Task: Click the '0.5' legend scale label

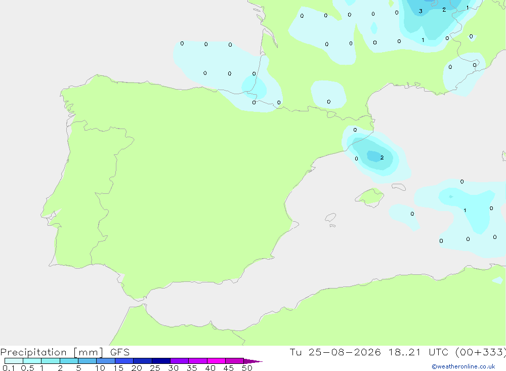Action: coord(27,368)
